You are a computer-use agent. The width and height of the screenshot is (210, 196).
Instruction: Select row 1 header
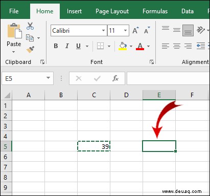pos(6,105)
